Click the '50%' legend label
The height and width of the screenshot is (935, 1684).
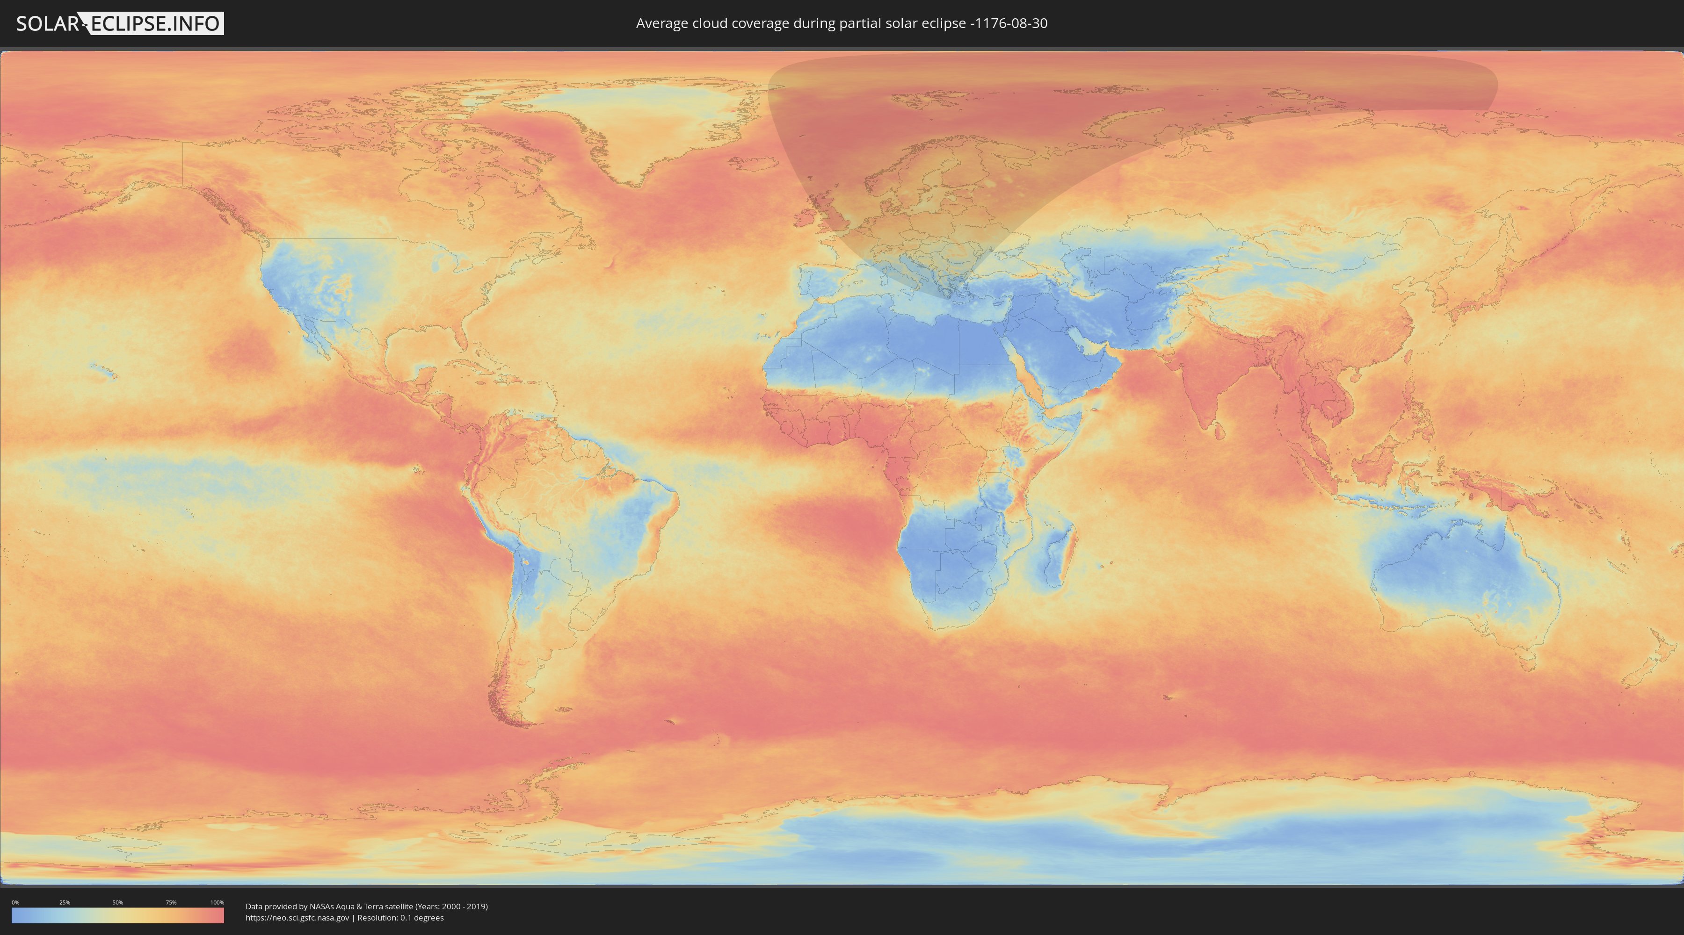point(118,902)
